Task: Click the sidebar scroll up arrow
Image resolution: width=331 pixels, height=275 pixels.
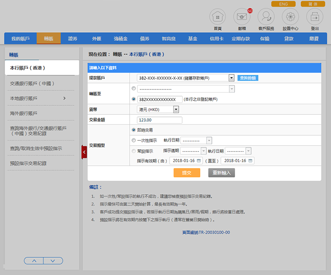Action: (34, 261)
